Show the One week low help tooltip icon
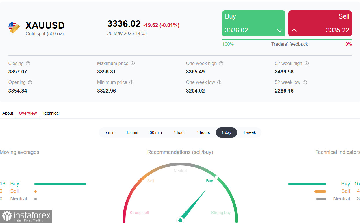360x223 pixels. coord(219,82)
